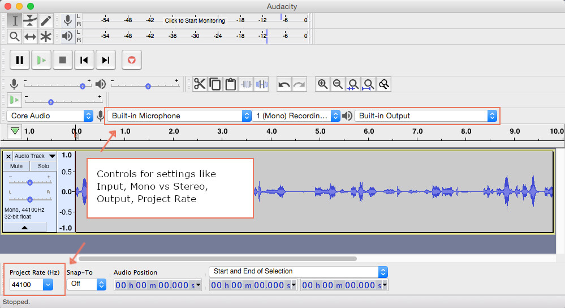Select the Envelope tool
Viewport: 565px width, 308px height.
tap(30, 21)
